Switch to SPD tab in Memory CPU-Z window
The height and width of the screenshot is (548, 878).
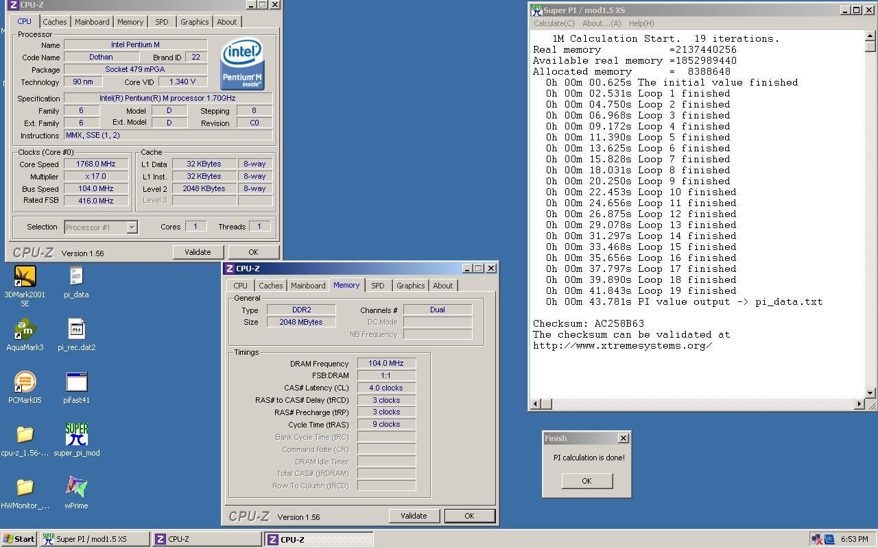(378, 286)
